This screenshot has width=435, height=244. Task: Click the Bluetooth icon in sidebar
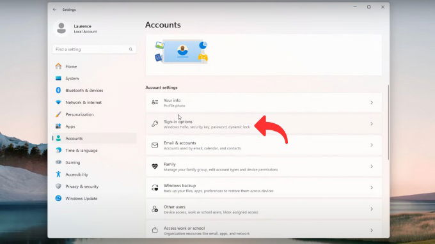coord(58,90)
